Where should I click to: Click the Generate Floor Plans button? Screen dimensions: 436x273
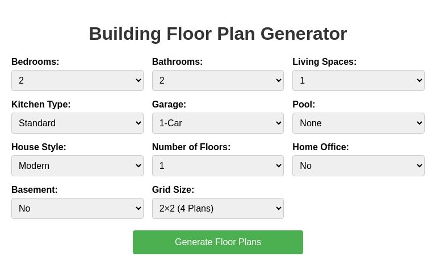coord(217,242)
